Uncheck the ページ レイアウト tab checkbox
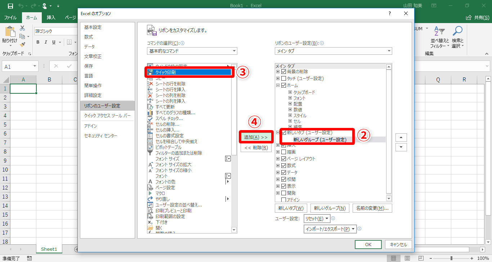This screenshot has width=492, height=262. (283, 159)
